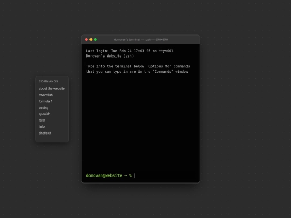Choose the formula 1 command
Viewport: 291px width, 218px height.
tap(45, 101)
